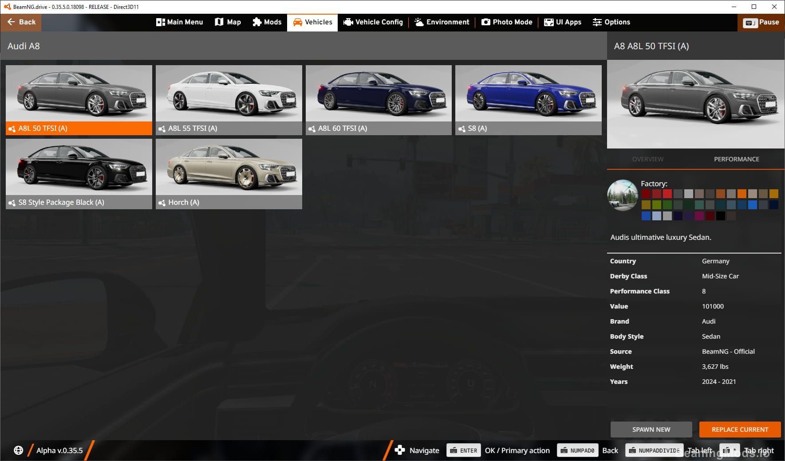Screen dimensions: 785x461
Task: Open the Main Menu
Action: 179,22
